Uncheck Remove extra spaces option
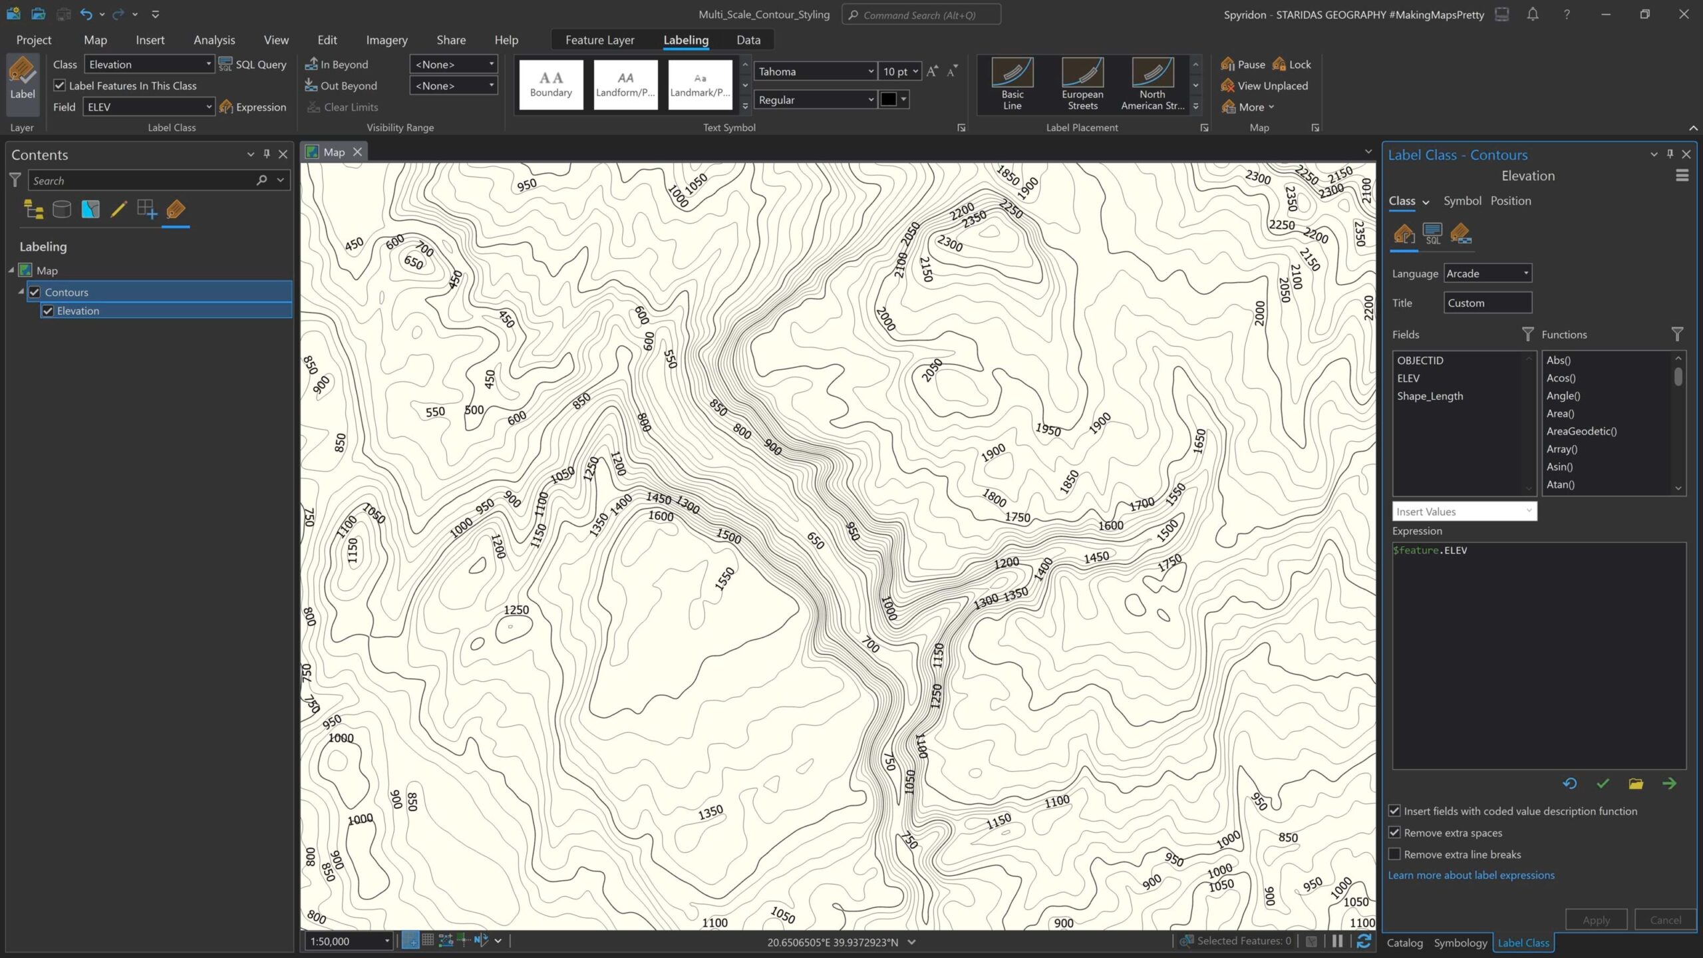The width and height of the screenshot is (1703, 958). pyautogui.click(x=1395, y=833)
